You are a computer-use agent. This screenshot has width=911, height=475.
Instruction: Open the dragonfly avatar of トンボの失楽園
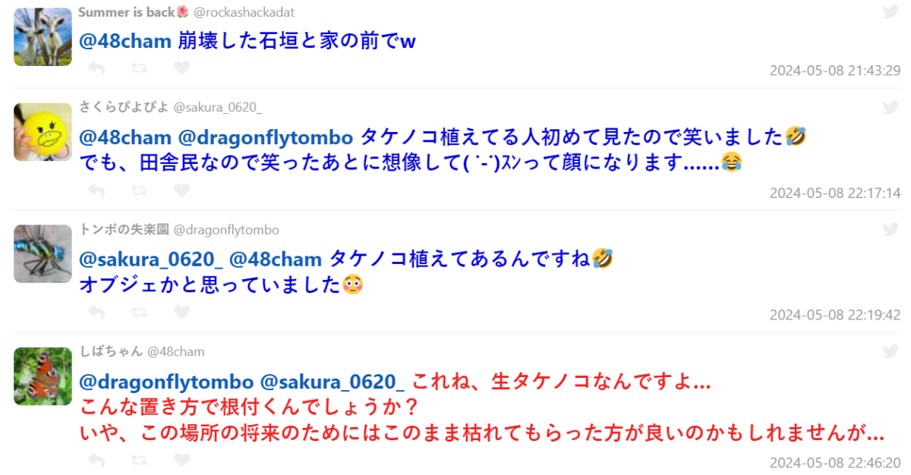pyautogui.click(x=43, y=253)
